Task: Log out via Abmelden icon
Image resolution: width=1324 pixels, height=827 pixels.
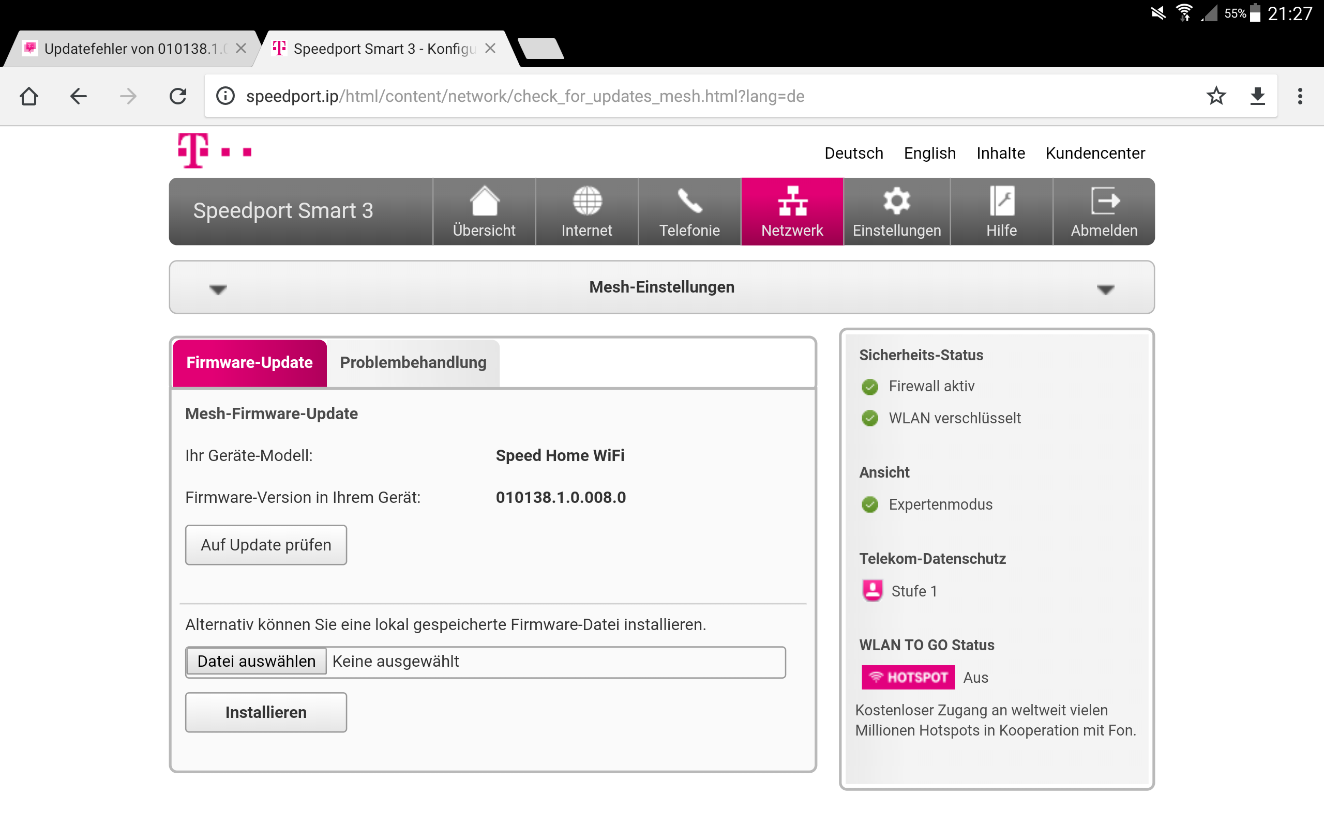Action: point(1104,212)
